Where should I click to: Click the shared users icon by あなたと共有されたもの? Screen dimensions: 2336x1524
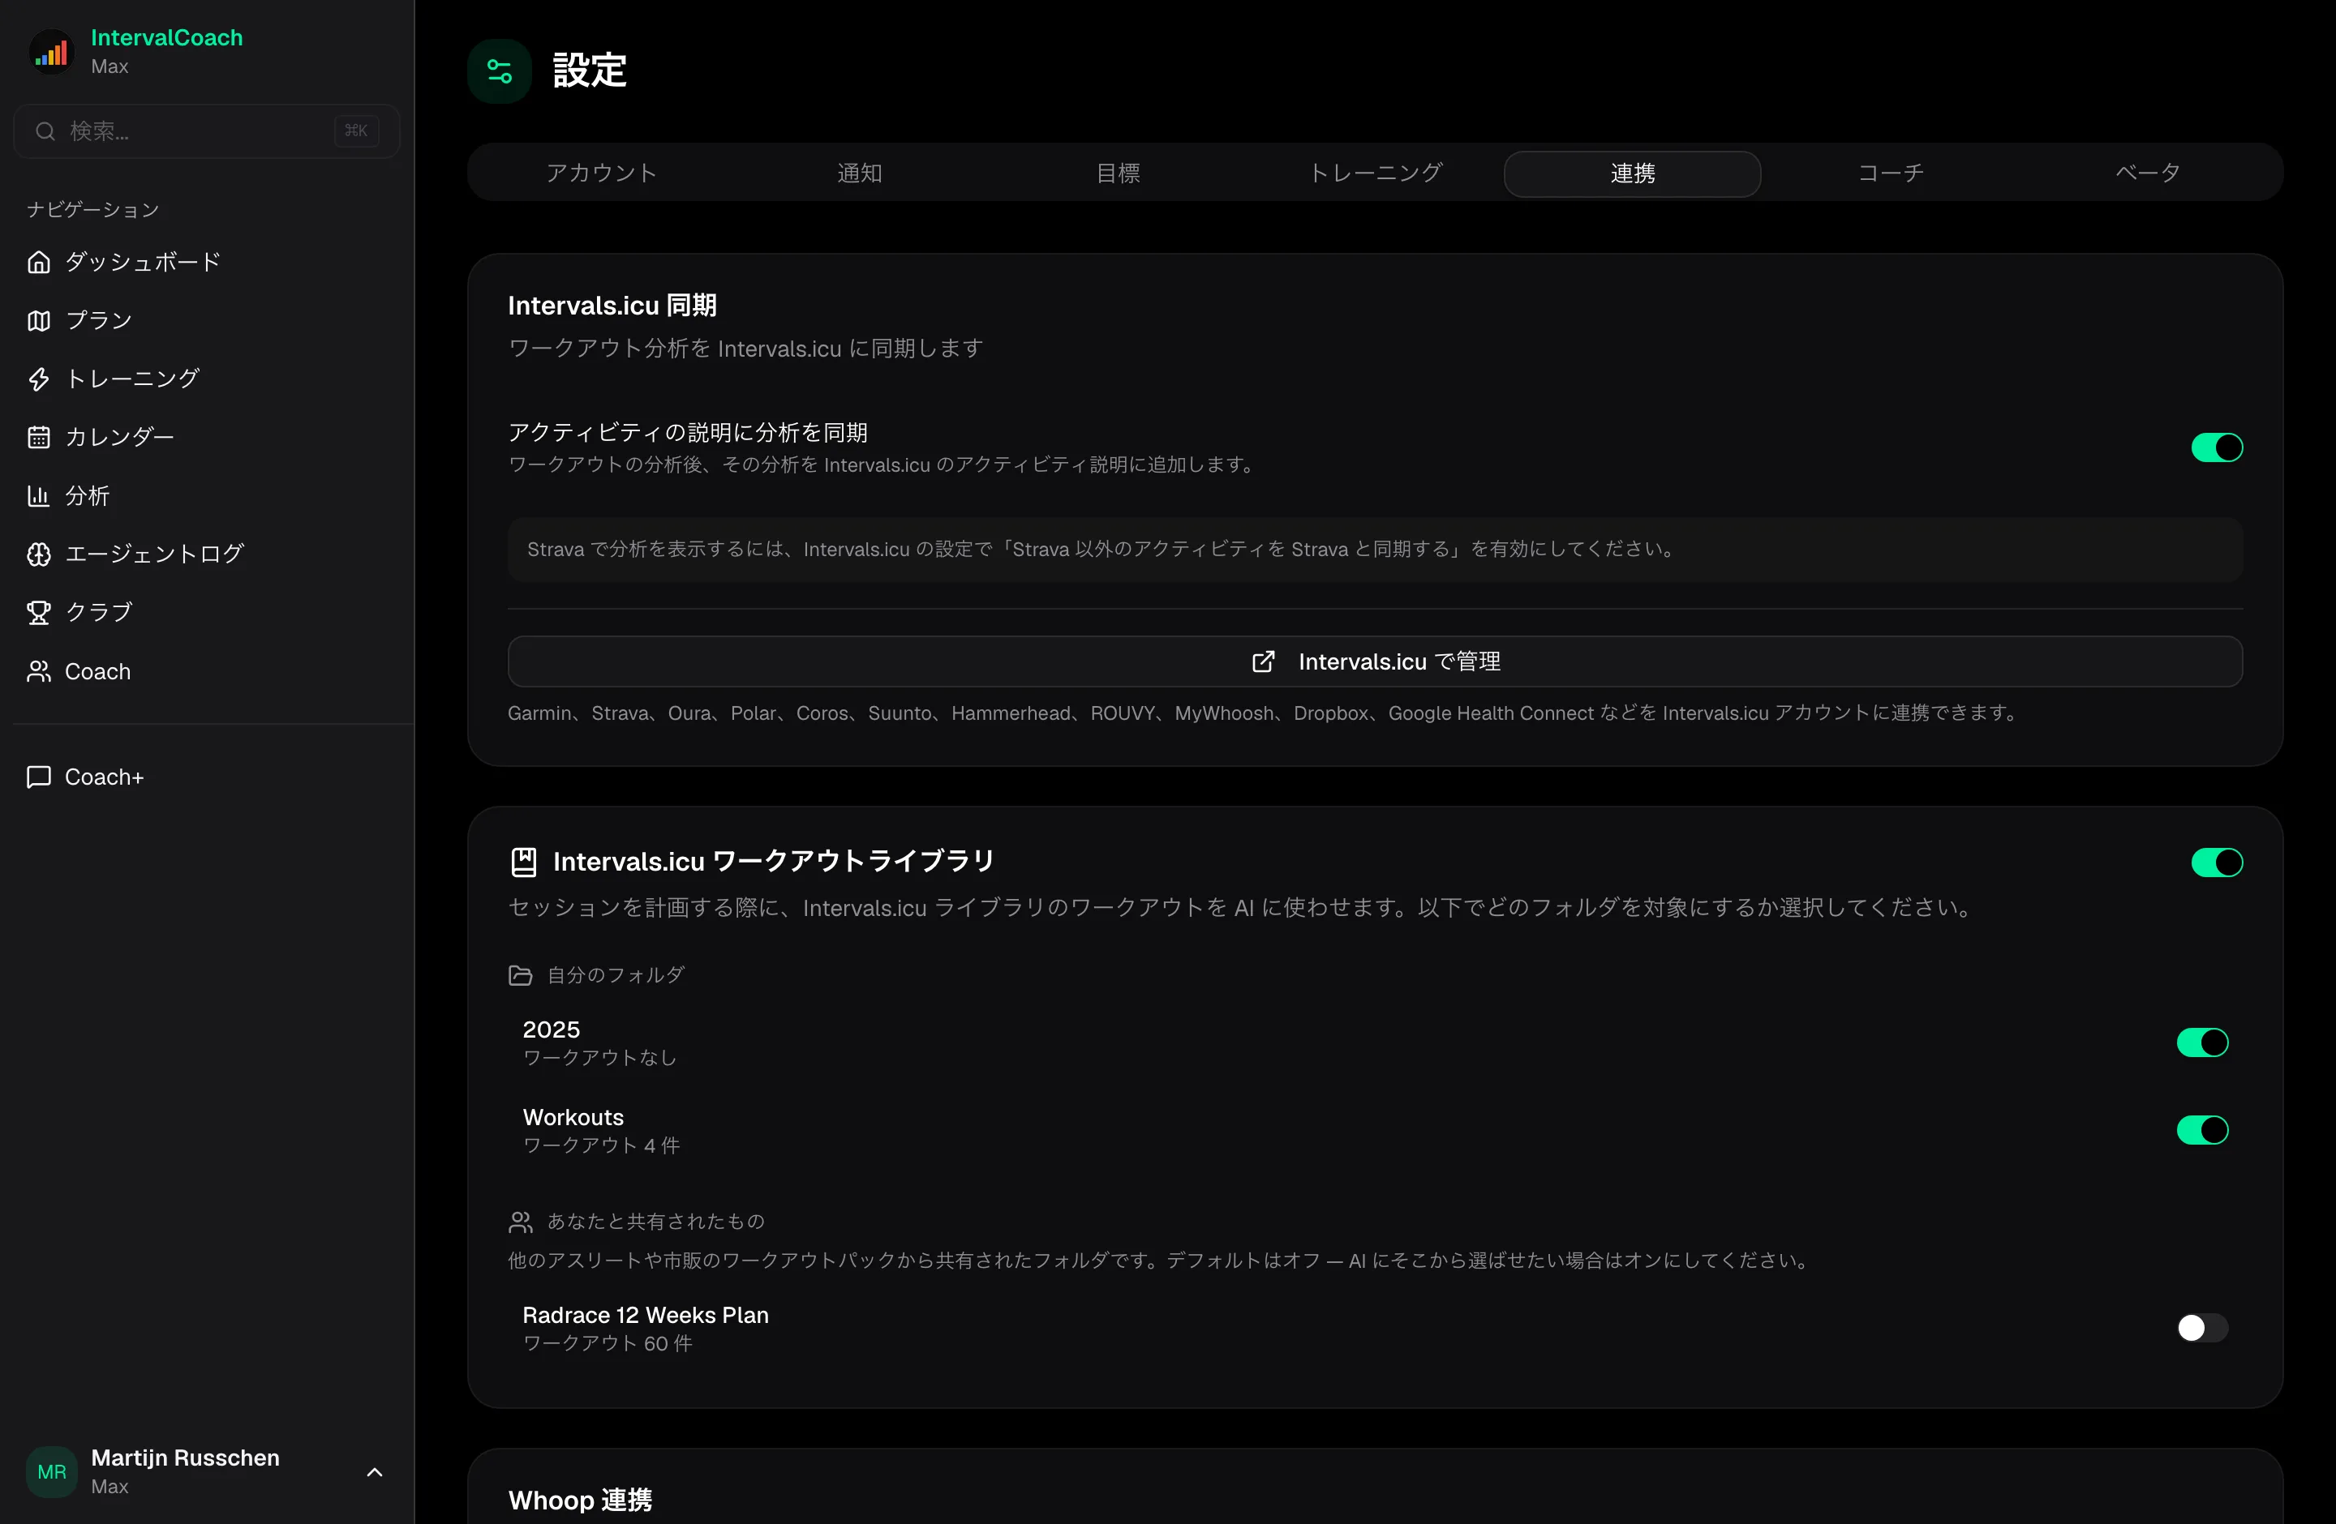[x=520, y=1222]
